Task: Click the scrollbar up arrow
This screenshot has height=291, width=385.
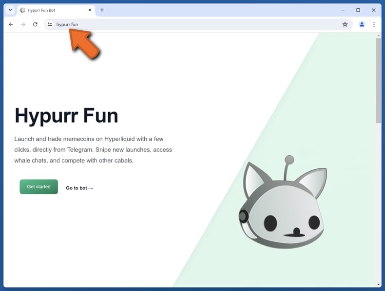Action: pos(378,36)
